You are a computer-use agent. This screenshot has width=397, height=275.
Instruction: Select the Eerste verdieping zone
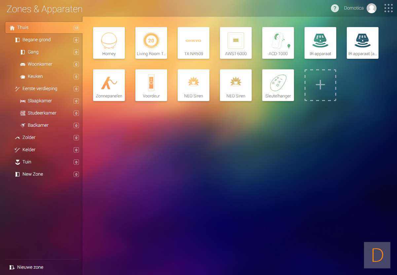click(x=43, y=88)
